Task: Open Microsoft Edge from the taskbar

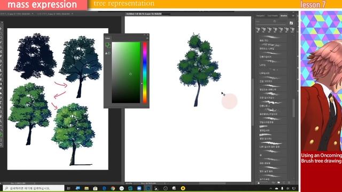Action: coord(104,188)
